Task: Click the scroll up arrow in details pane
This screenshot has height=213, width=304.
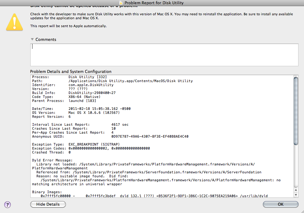Action: tap(296, 190)
